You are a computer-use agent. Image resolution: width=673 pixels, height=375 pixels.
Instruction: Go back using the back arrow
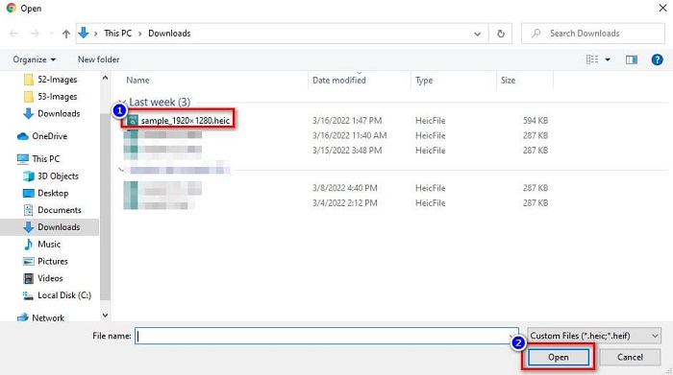click(13, 34)
